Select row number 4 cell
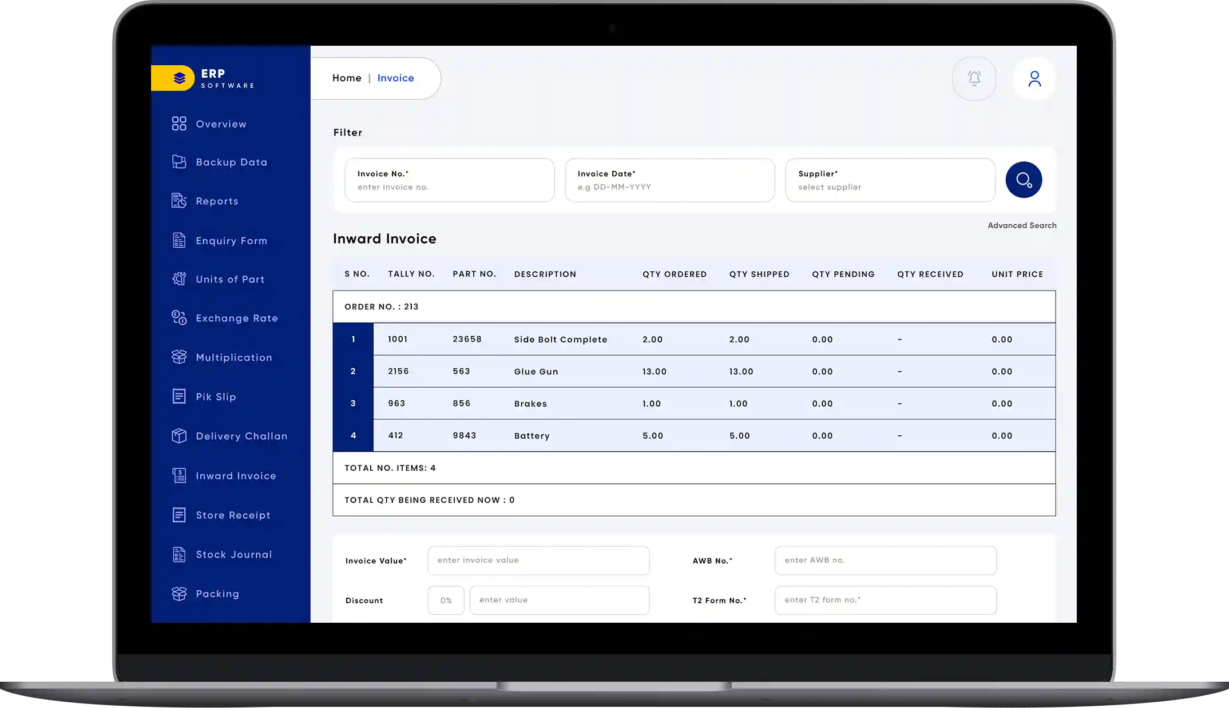The width and height of the screenshot is (1229, 708). pos(353,435)
